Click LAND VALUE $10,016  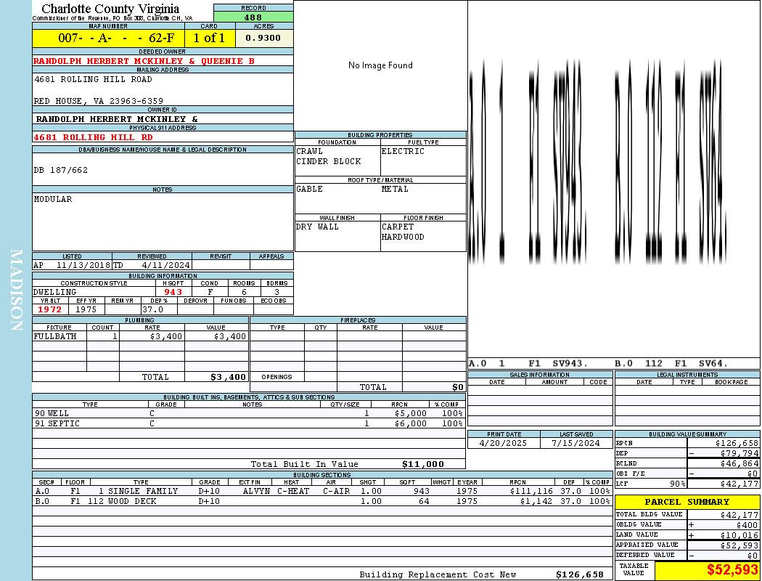[x=740, y=535]
